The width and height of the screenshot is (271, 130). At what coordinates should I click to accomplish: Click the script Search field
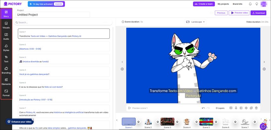tap(63, 22)
